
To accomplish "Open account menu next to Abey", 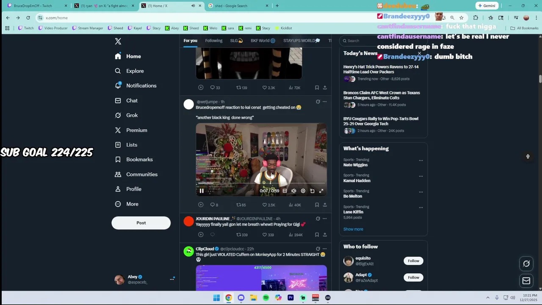I will click(172, 279).
